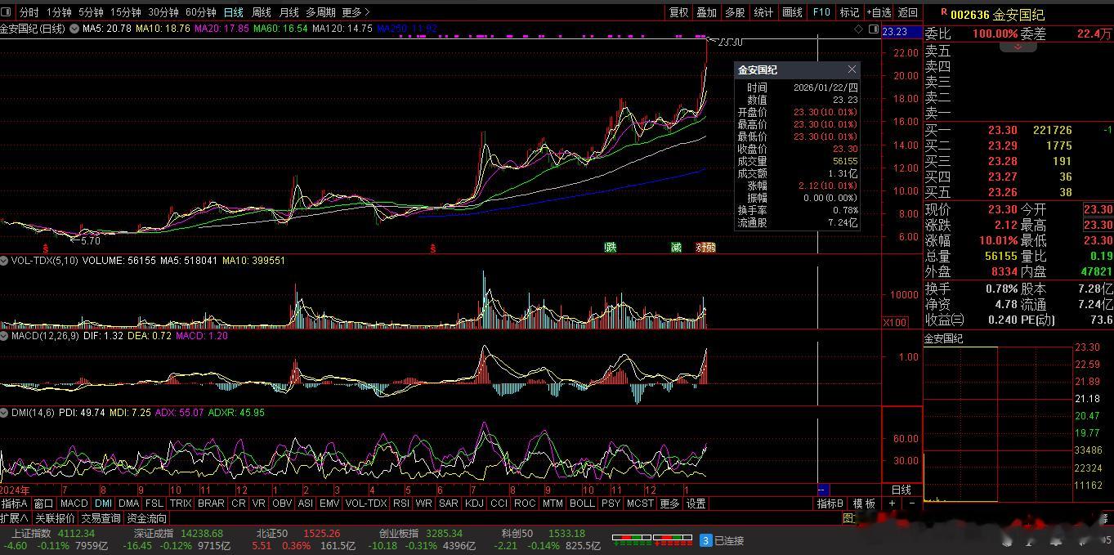Image resolution: width=1114 pixels, height=555 pixels.
Task: Click the 多股 multi-stock button
Action: 735,12
